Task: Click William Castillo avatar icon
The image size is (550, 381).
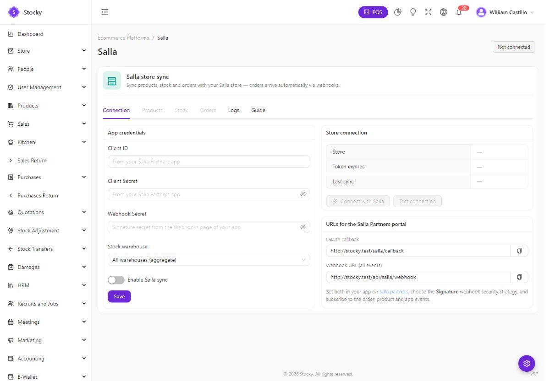Action: click(481, 12)
